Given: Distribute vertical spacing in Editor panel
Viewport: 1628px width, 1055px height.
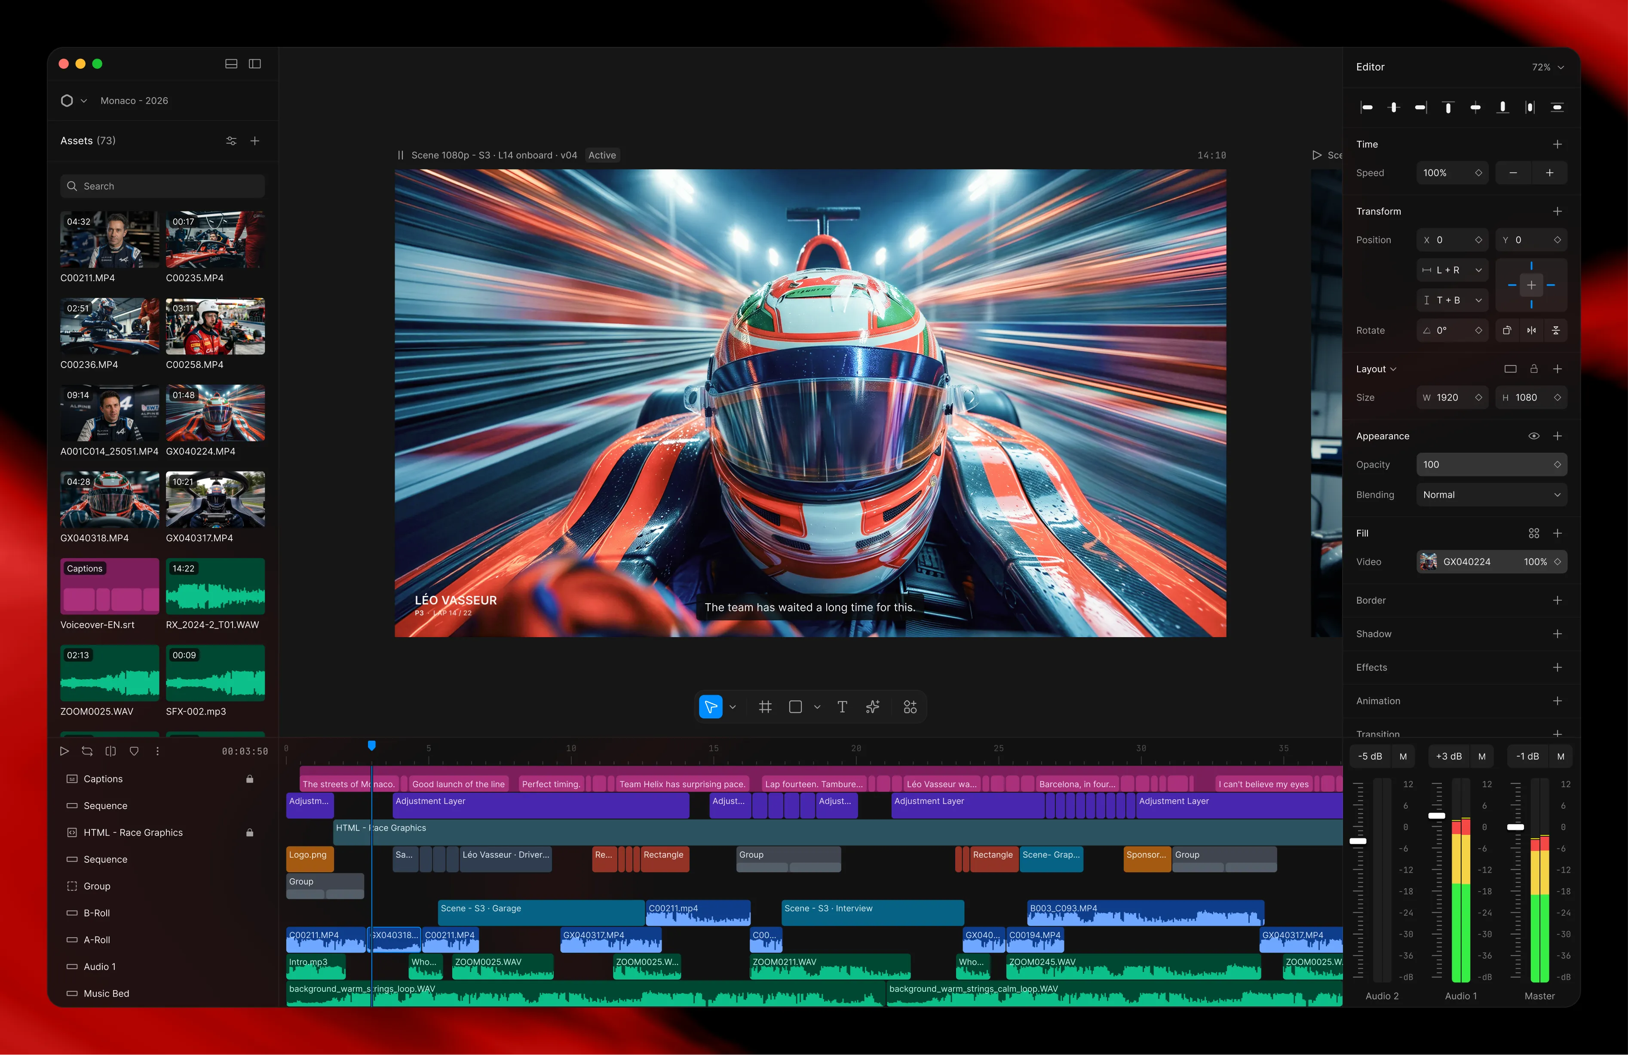Looking at the screenshot, I should tap(1557, 107).
